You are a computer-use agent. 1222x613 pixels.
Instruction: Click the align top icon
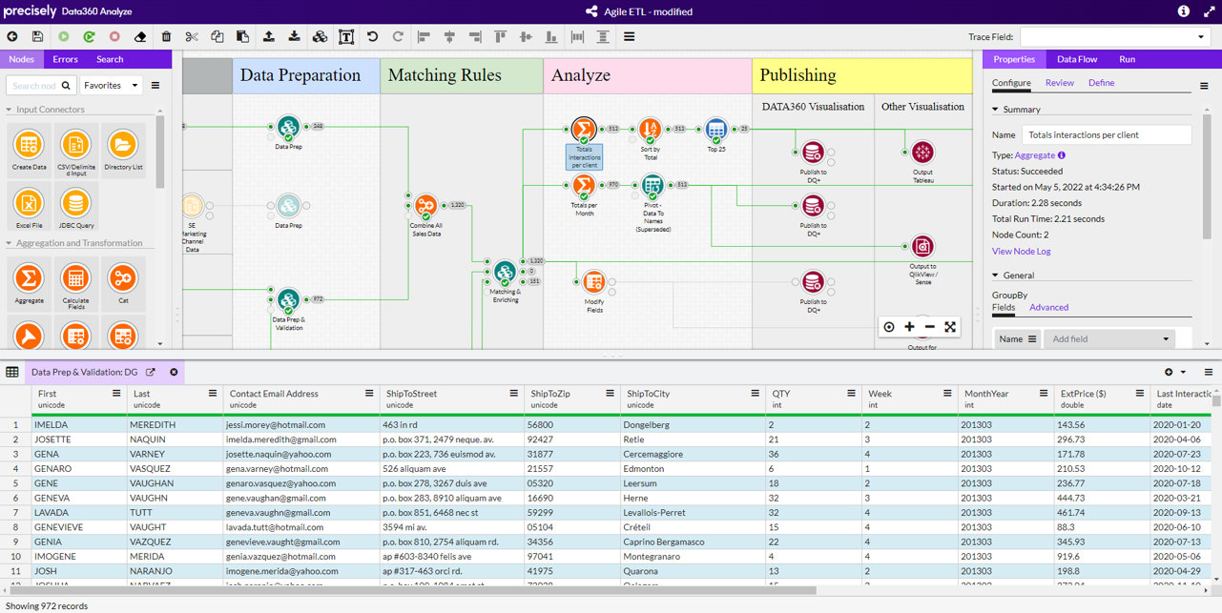tap(500, 37)
